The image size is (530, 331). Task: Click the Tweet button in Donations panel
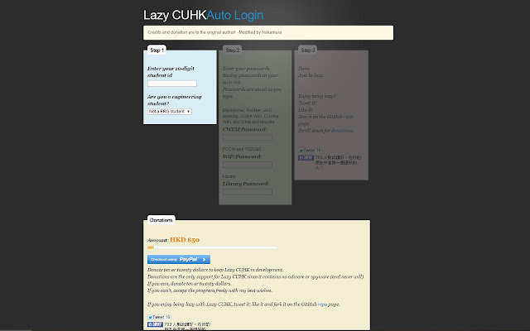coord(156,317)
